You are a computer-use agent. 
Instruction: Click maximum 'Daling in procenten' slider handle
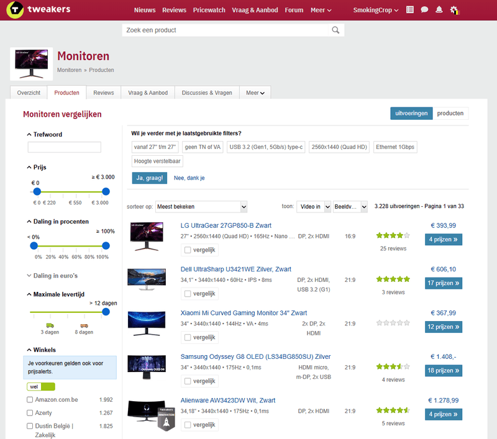point(106,245)
